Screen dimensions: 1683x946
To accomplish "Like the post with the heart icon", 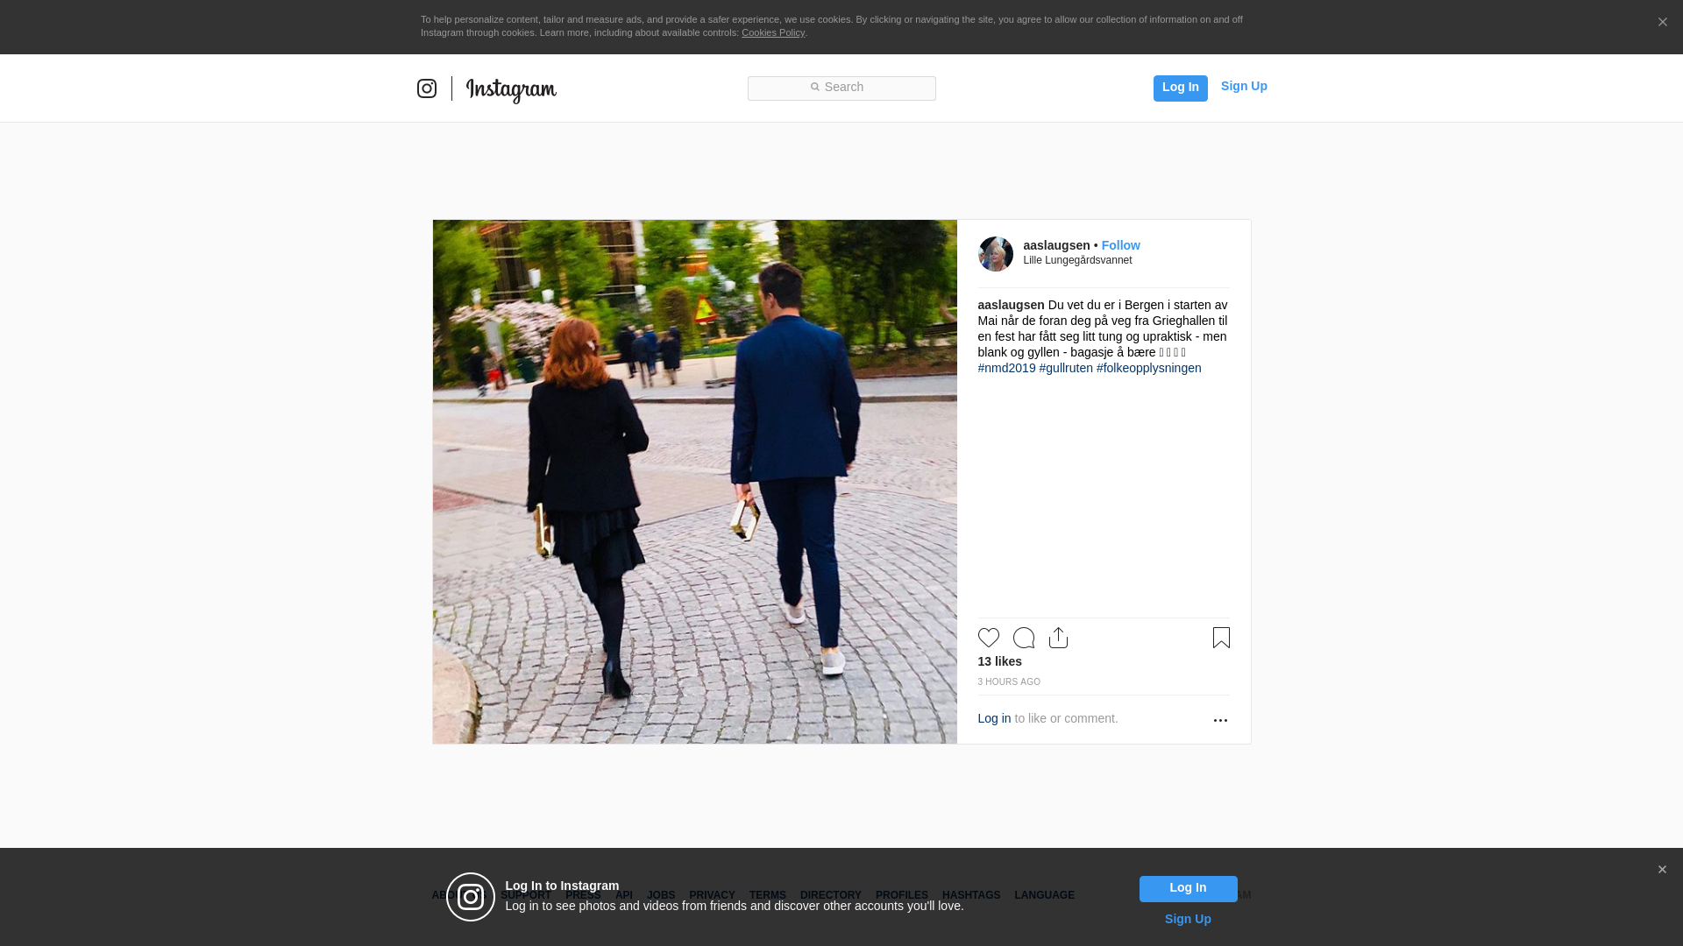I will click(988, 638).
